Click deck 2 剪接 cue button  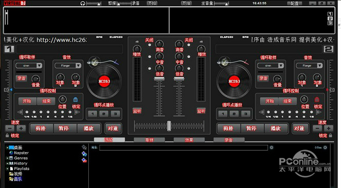click(x=229, y=128)
